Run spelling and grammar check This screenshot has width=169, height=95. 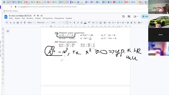click(21, 23)
